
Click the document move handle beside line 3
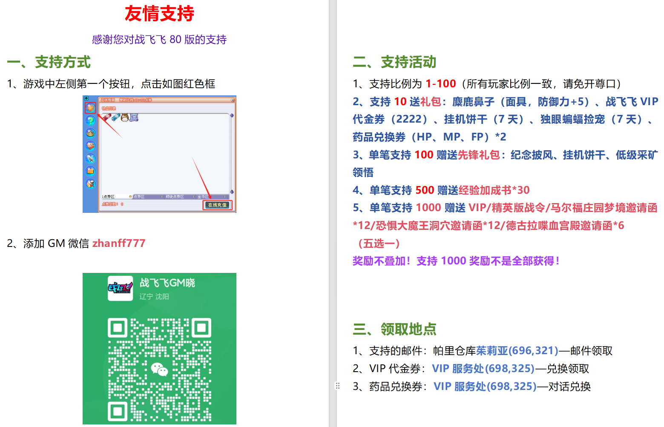coord(337,386)
